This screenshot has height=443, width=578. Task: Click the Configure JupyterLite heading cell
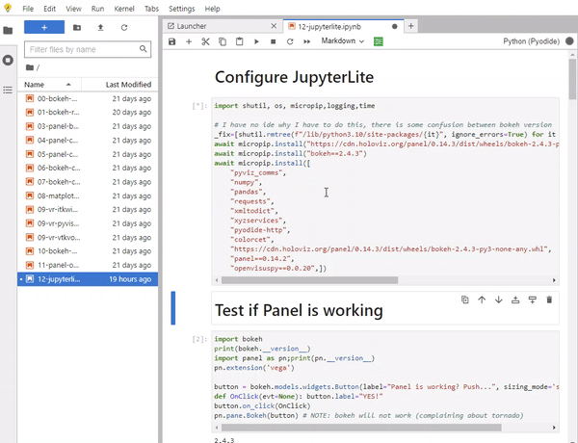294,77
